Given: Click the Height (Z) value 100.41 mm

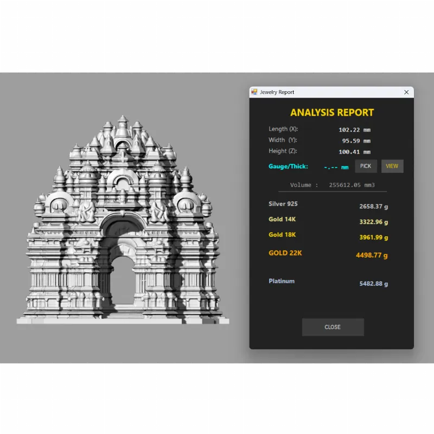Looking at the screenshot, I should (354, 152).
